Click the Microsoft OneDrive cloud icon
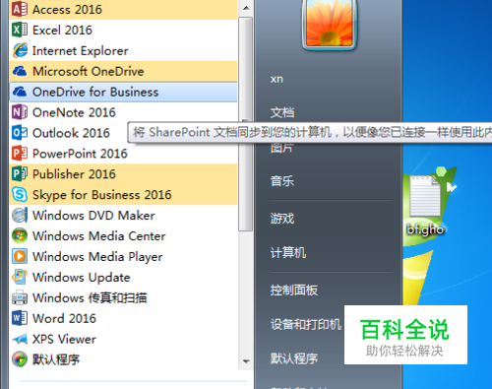This screenshot has width=492, height=389. point(20,71)
